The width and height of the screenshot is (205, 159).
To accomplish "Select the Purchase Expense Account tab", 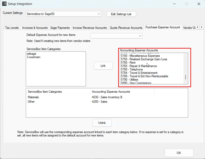I will 163,27.
